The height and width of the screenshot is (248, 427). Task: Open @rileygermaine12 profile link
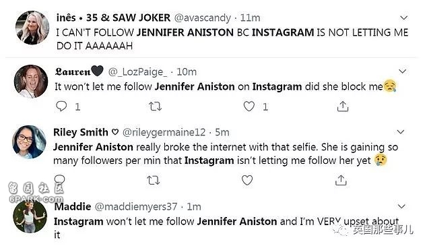(164, 133)
